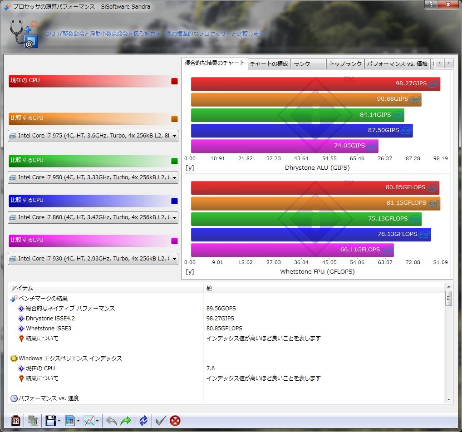
Task: Open the save icon dropdown arrow
Action: point(59,421)
